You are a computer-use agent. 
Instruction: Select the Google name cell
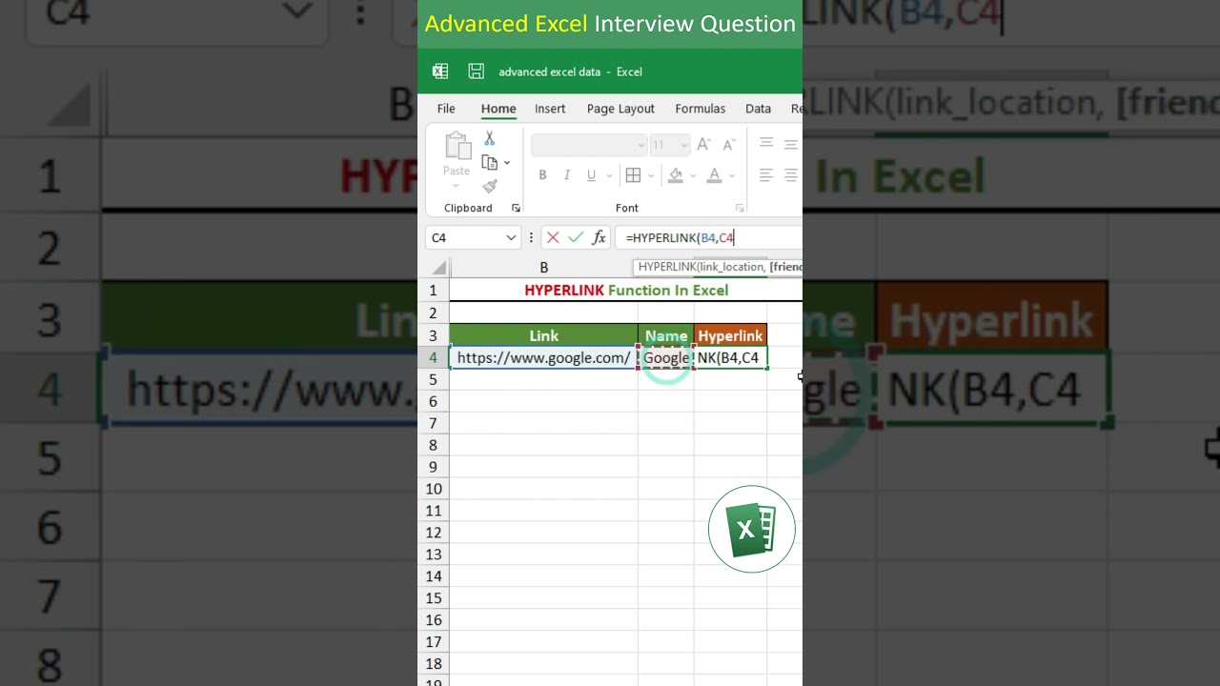pos(666,357)
